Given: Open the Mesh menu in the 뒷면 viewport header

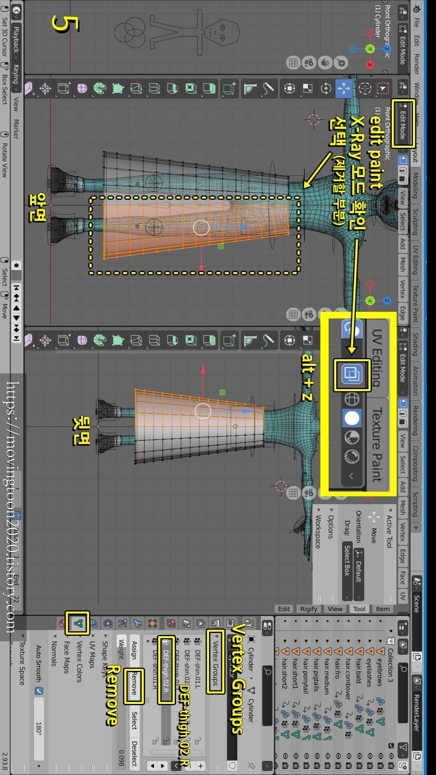Looking at the screenshot, I should (402, 507).
